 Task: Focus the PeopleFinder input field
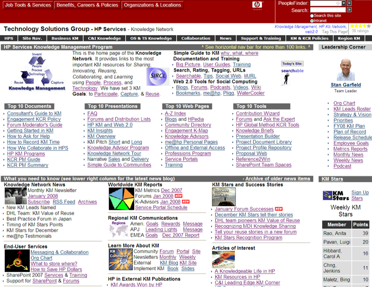click(326, 3)
